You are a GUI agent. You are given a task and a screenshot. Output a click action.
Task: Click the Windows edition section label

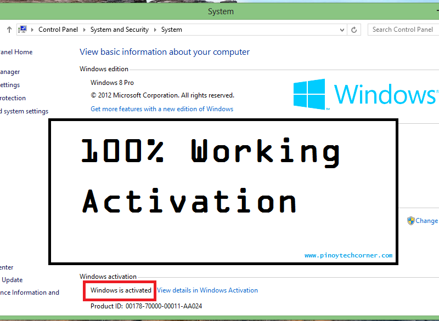(104, 69)
